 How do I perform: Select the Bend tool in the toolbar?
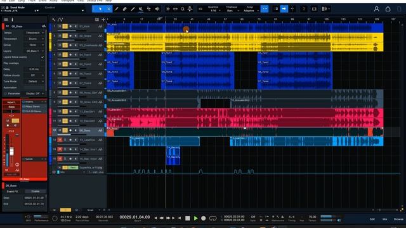pyautogui.click(x=149, y=9)
